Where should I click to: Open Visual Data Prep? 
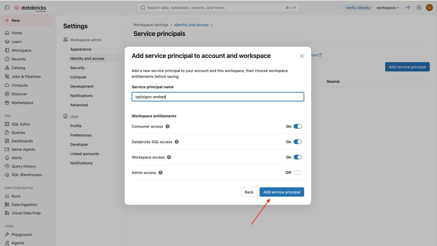27,213
